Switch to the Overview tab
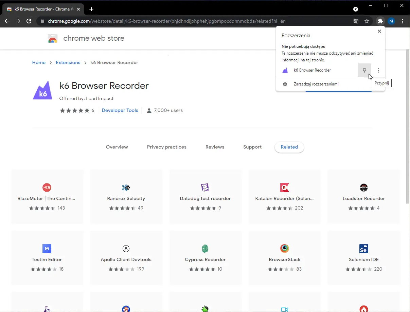Image resolution: width=410 pixels, height=312 pixels. click(117, 147)
